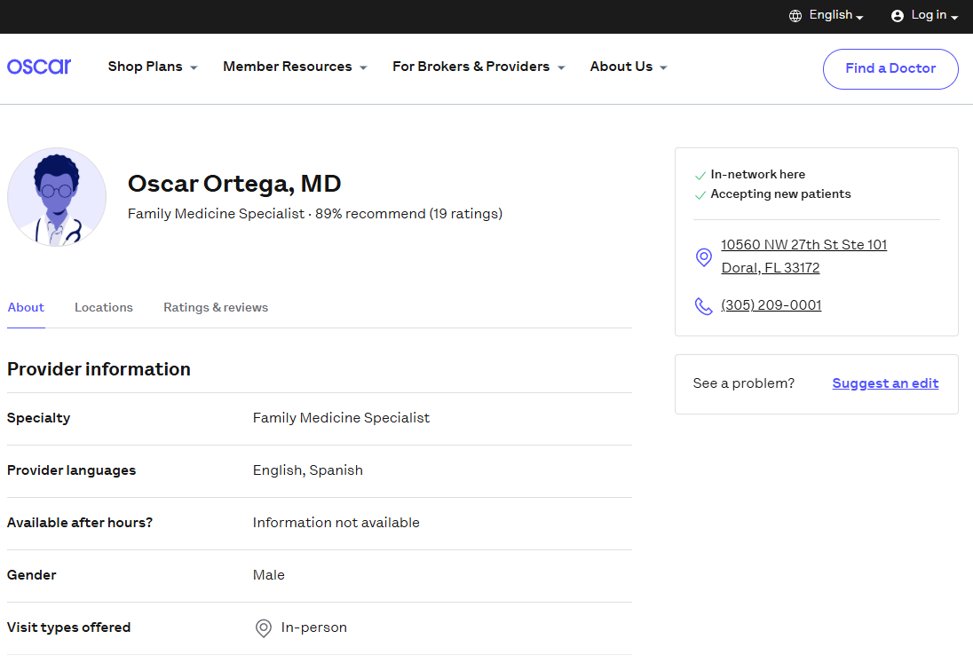The image size is (973, 663).
Task: Expand For Brokers & Providers menu
Action: (x=478, y=67)
